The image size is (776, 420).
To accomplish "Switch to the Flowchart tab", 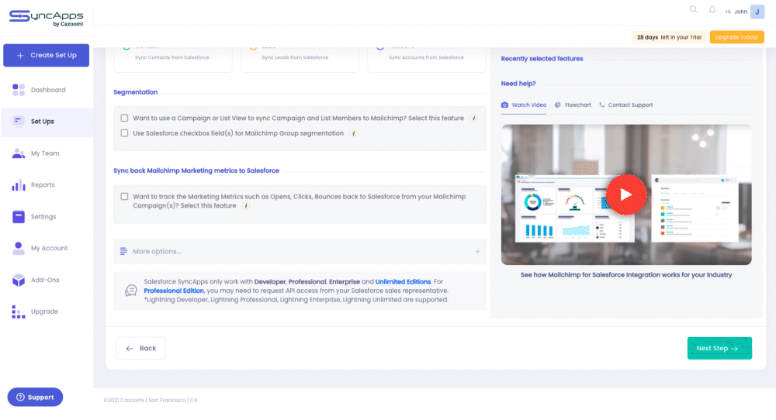I will (x=573, y=105).
